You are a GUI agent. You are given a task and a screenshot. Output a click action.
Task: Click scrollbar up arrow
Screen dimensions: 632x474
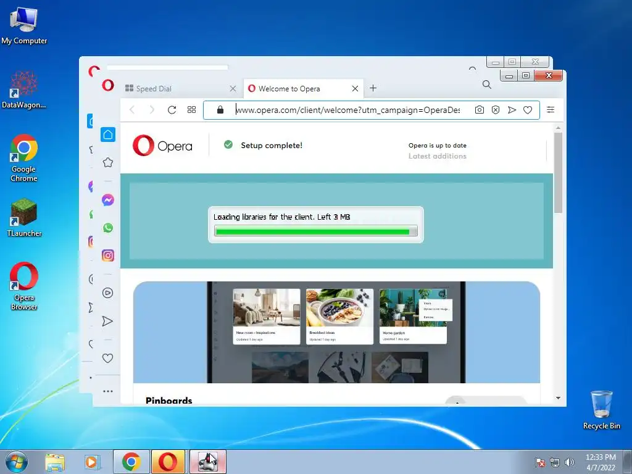pos(558,128)
